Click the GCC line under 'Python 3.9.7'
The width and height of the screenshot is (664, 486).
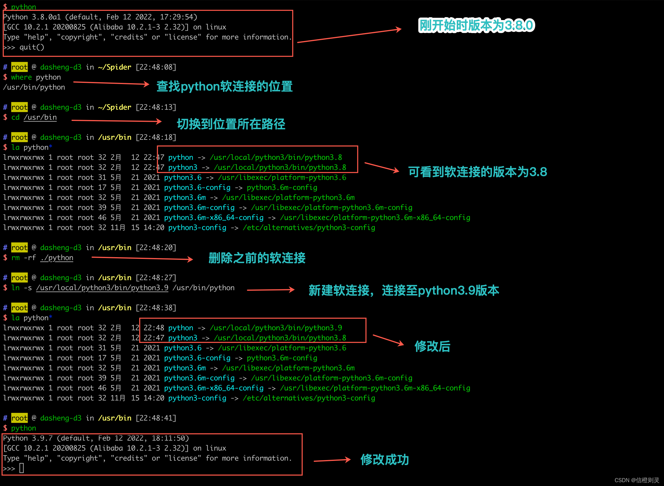(115, 448)
